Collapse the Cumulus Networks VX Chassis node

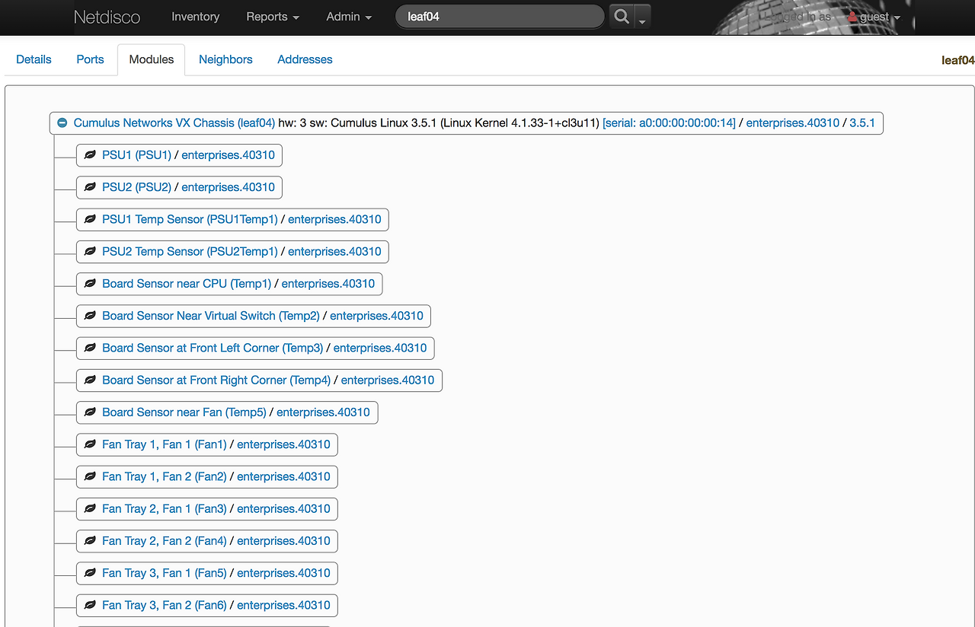click(x=62, y=123)
